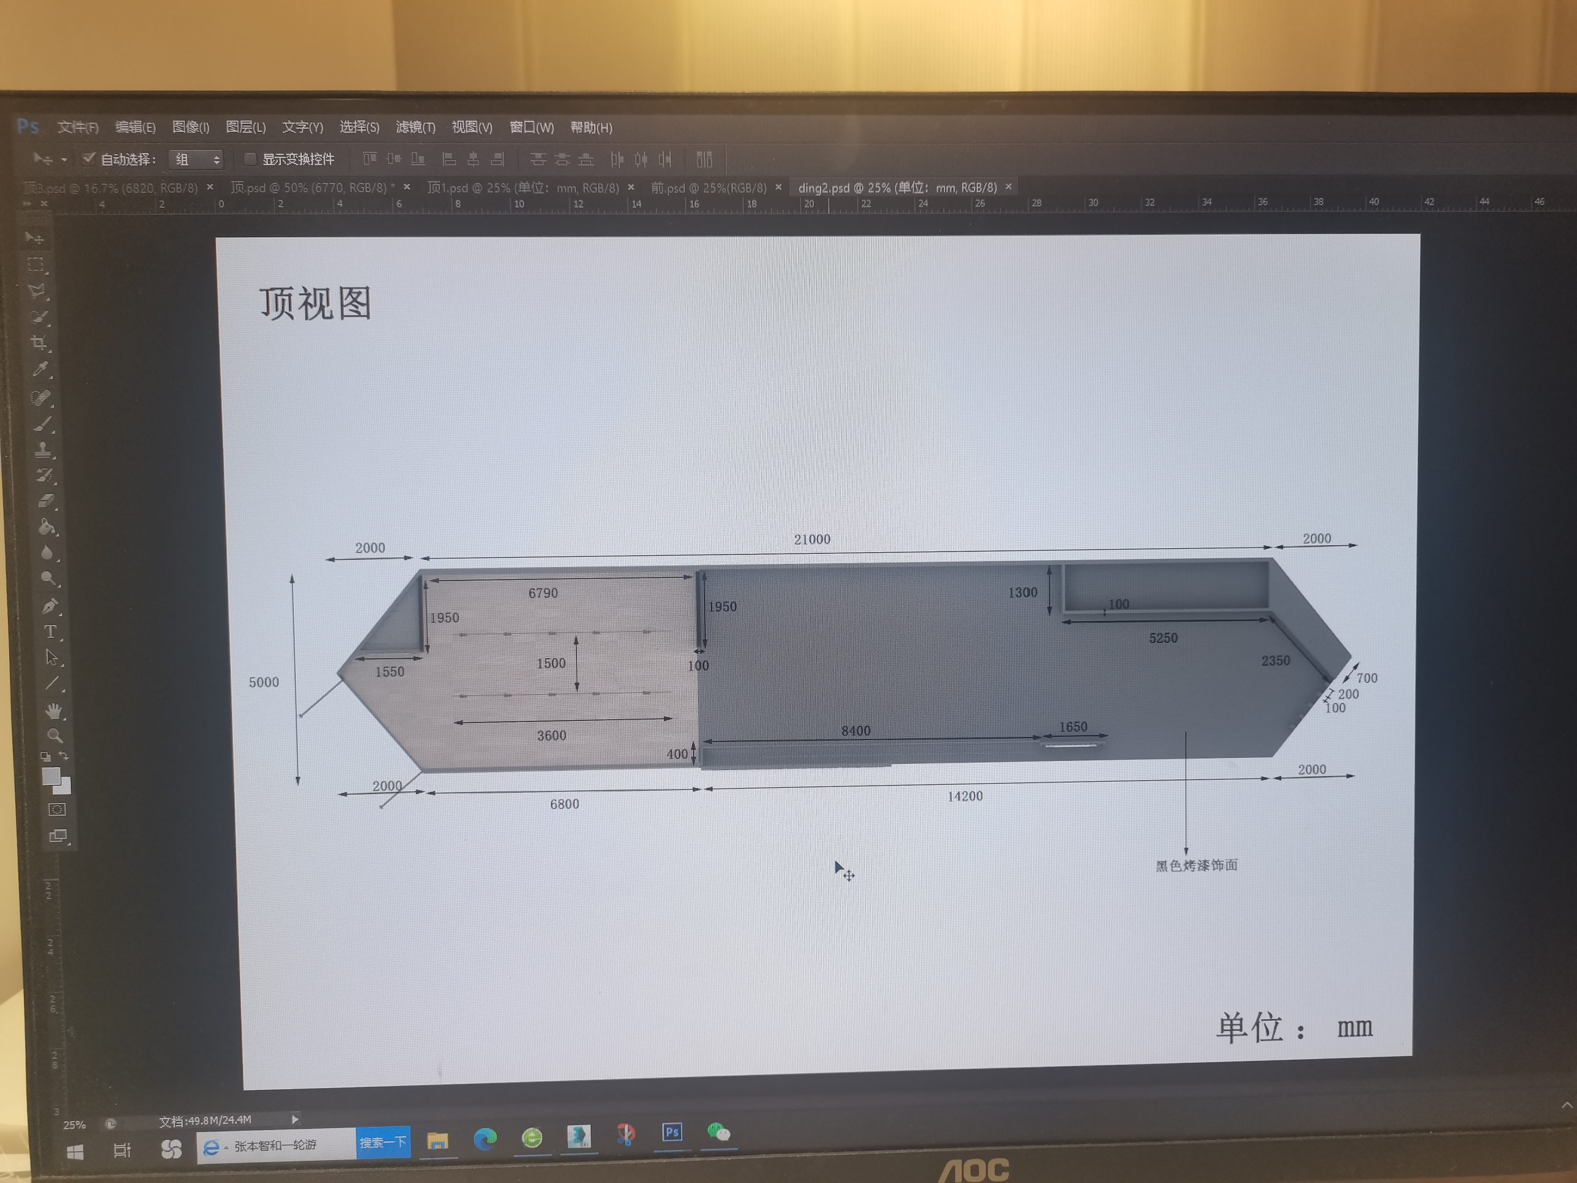This screenshot has width=1577, height=1183.
Task: Select the Horizontal Type tool
Action: tap(51, 632)
